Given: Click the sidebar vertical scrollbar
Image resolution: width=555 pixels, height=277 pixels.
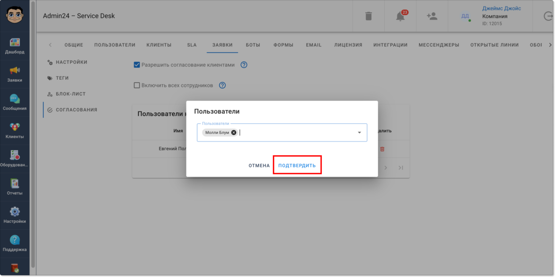Looking at the screenshot, I should click(33, 134).
